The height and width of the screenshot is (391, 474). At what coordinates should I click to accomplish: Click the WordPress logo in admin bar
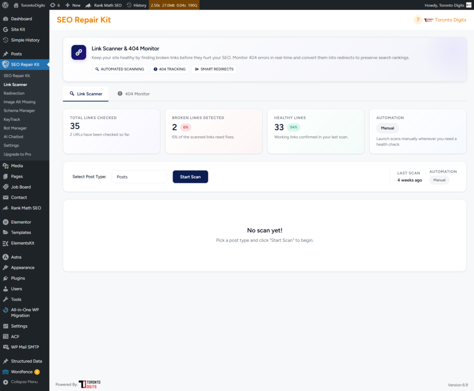point(6,5)
